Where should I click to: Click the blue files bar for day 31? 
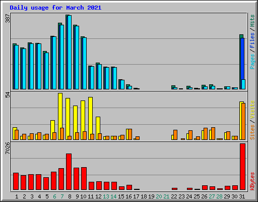242,59
